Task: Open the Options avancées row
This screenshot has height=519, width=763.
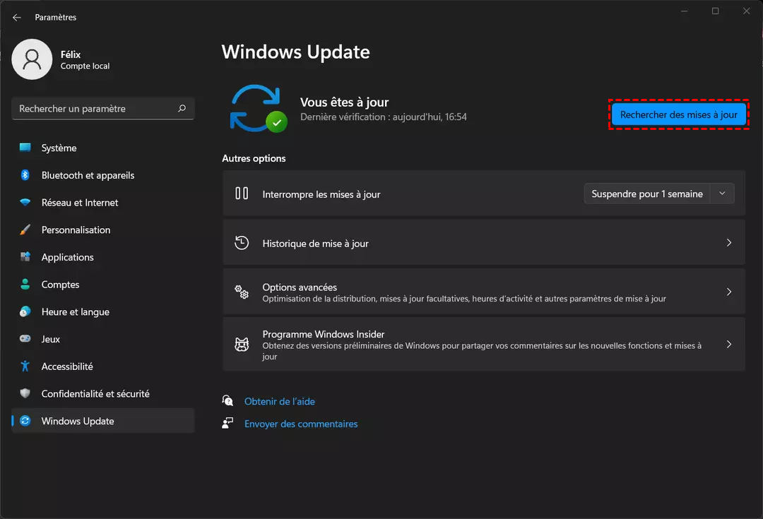Action: 484,292
